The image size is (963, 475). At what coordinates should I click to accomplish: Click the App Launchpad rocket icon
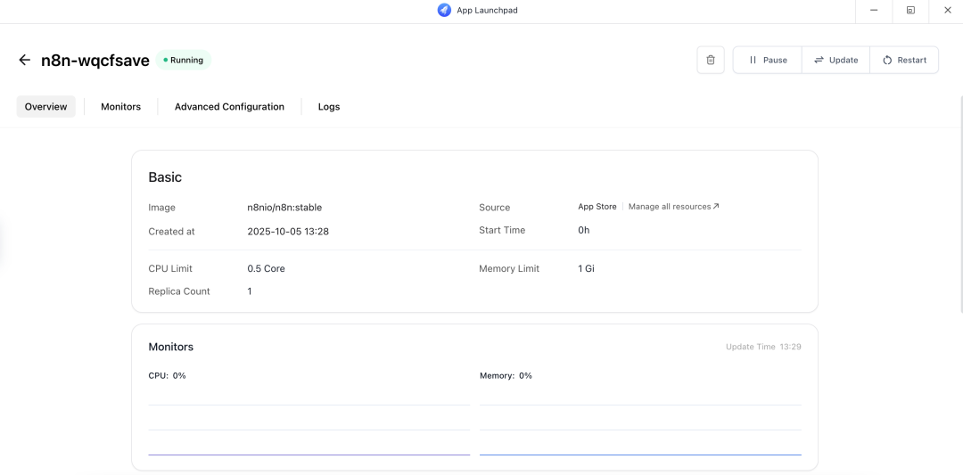(444, 11)
